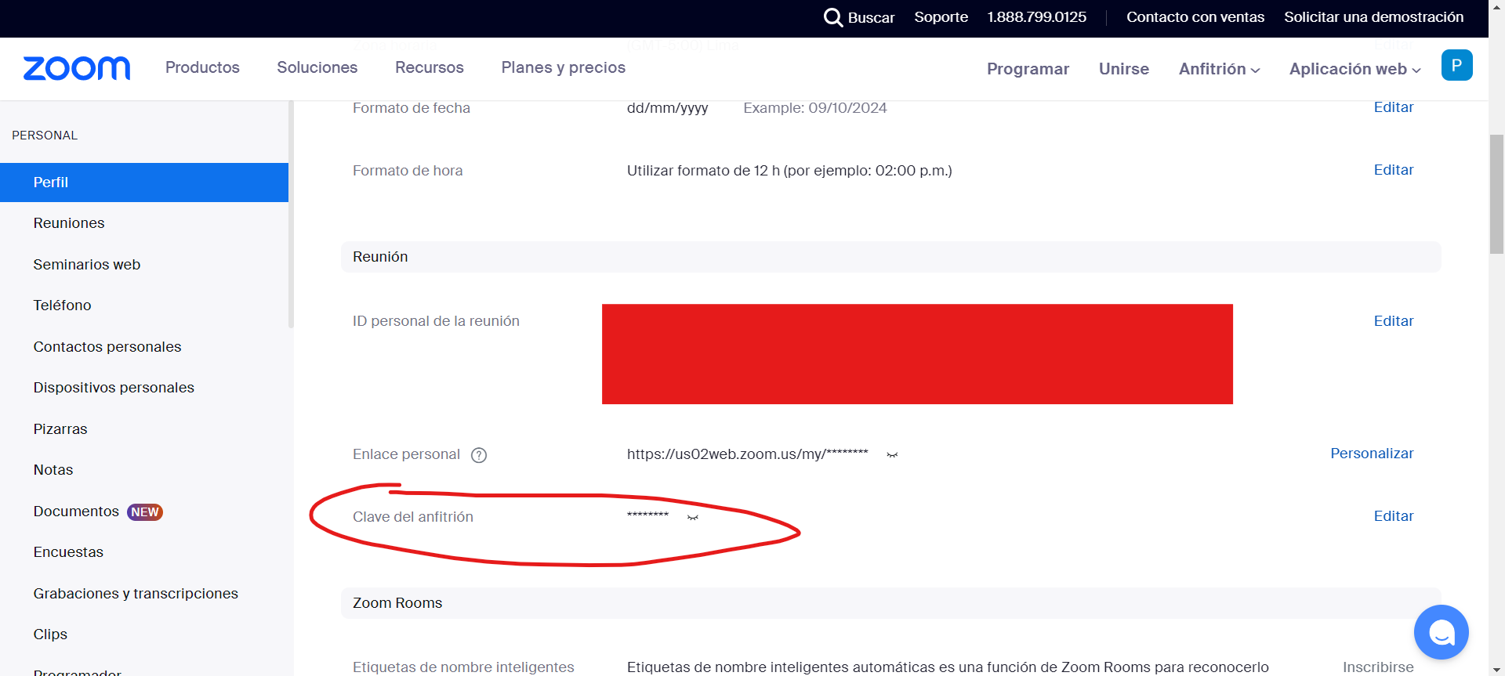Click the Example: 09/10/2024 text
This screenshot has width=1505, height=676.
click(x=815, y=108)
